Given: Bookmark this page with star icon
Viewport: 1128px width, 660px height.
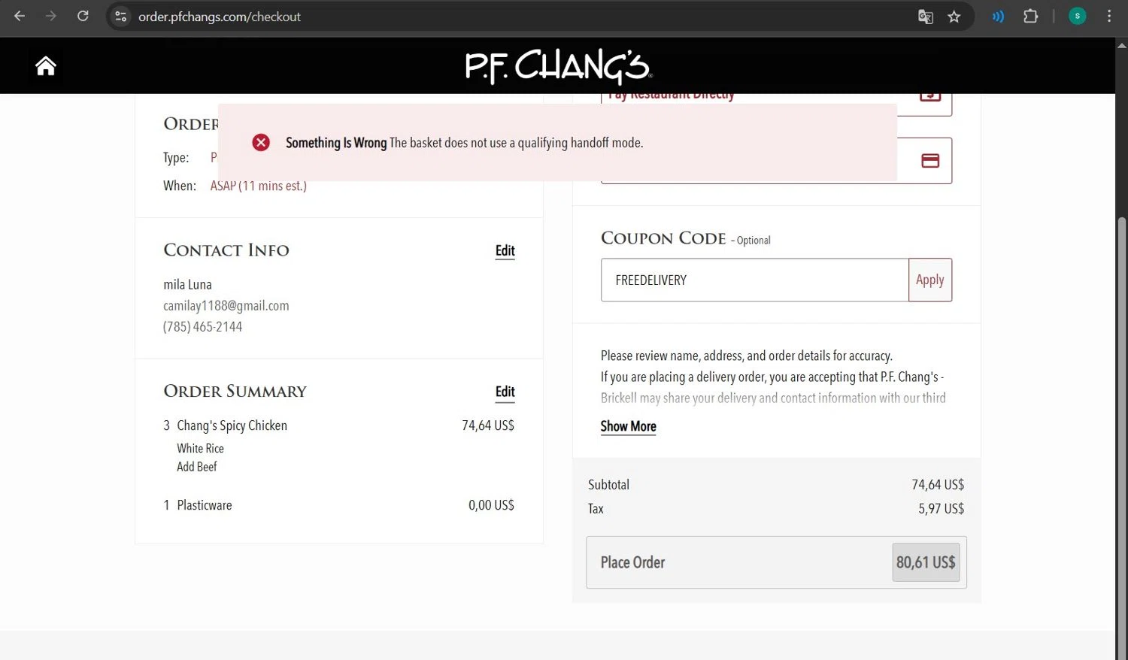Looking at the screenshot, I should tap(954, 17).
